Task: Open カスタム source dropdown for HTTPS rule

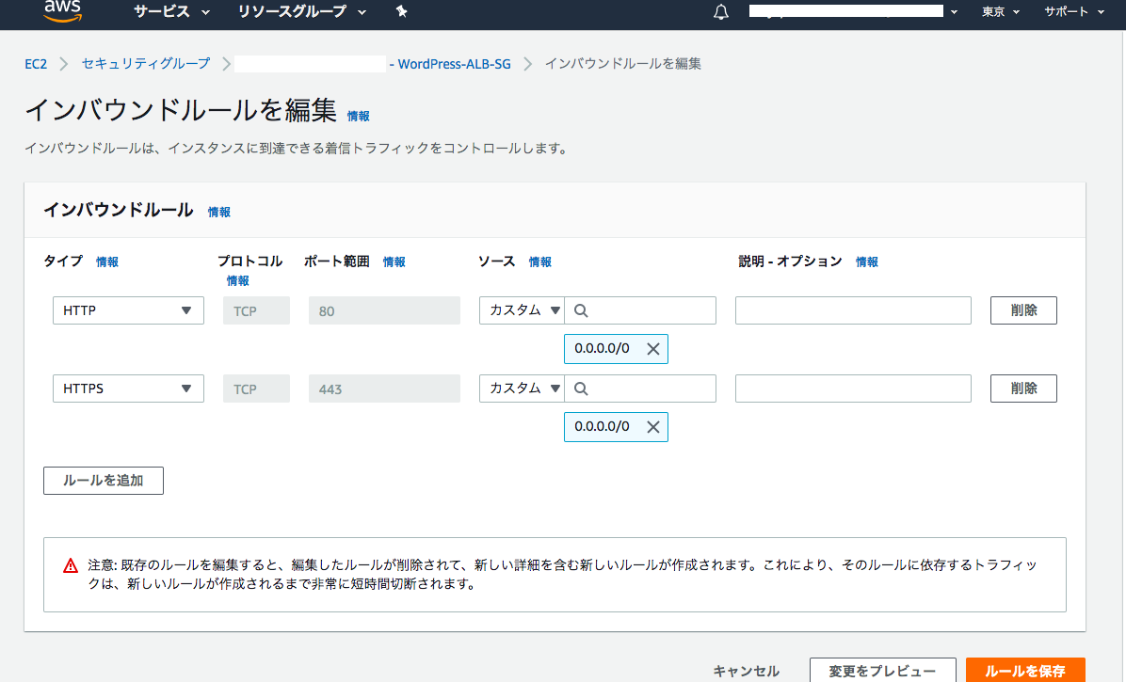Action: pyautogui.click(x=523, y=389)
